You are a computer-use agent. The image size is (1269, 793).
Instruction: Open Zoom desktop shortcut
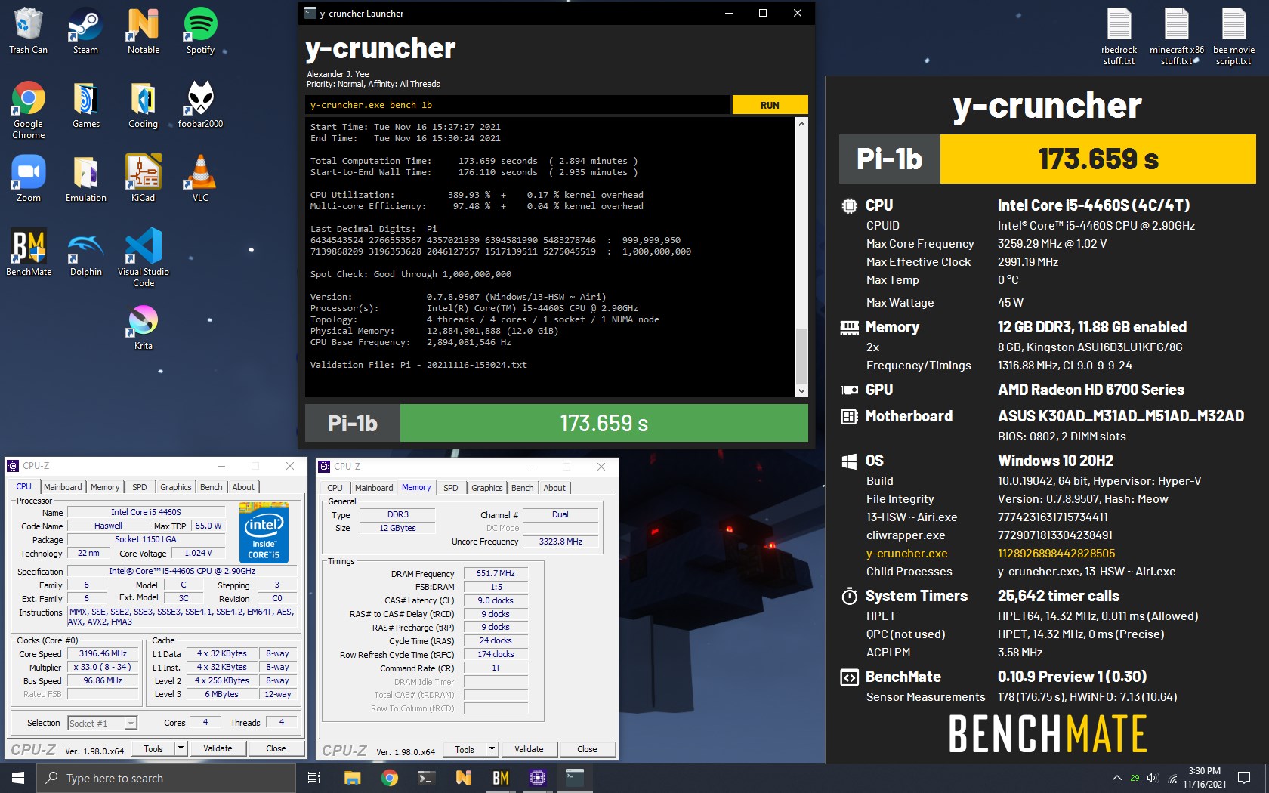pos(28,178)
